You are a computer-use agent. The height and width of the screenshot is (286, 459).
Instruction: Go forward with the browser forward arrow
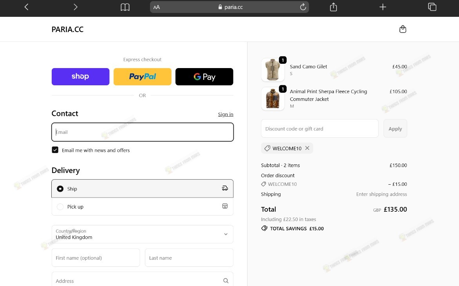tap(76, 7)
